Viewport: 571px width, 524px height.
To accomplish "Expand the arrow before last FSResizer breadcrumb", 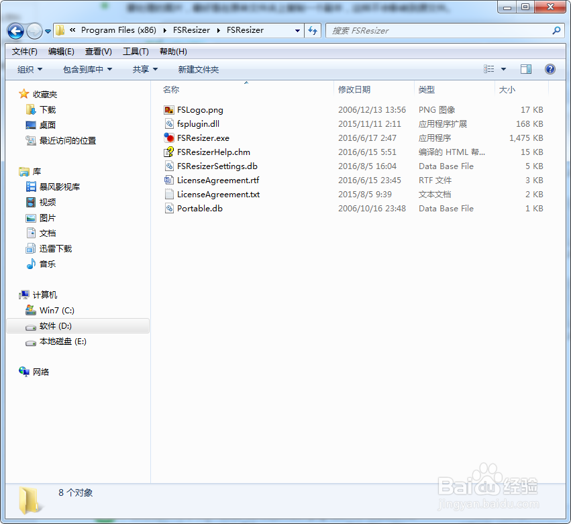I will pos(219,31).
